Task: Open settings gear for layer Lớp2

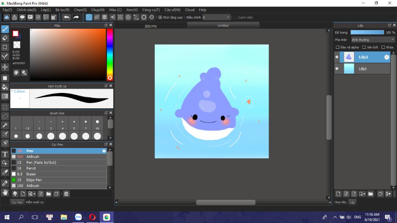Action: point(387,57)
